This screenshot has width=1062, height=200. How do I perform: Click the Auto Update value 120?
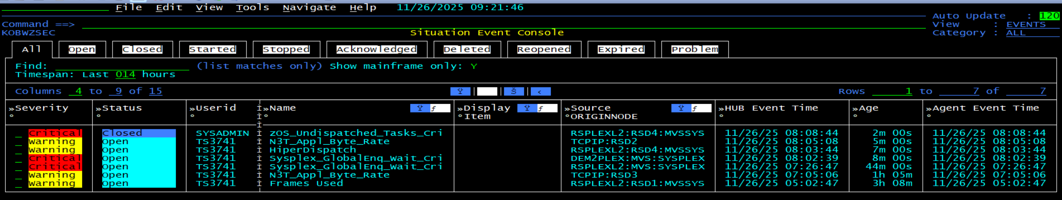1050,16
